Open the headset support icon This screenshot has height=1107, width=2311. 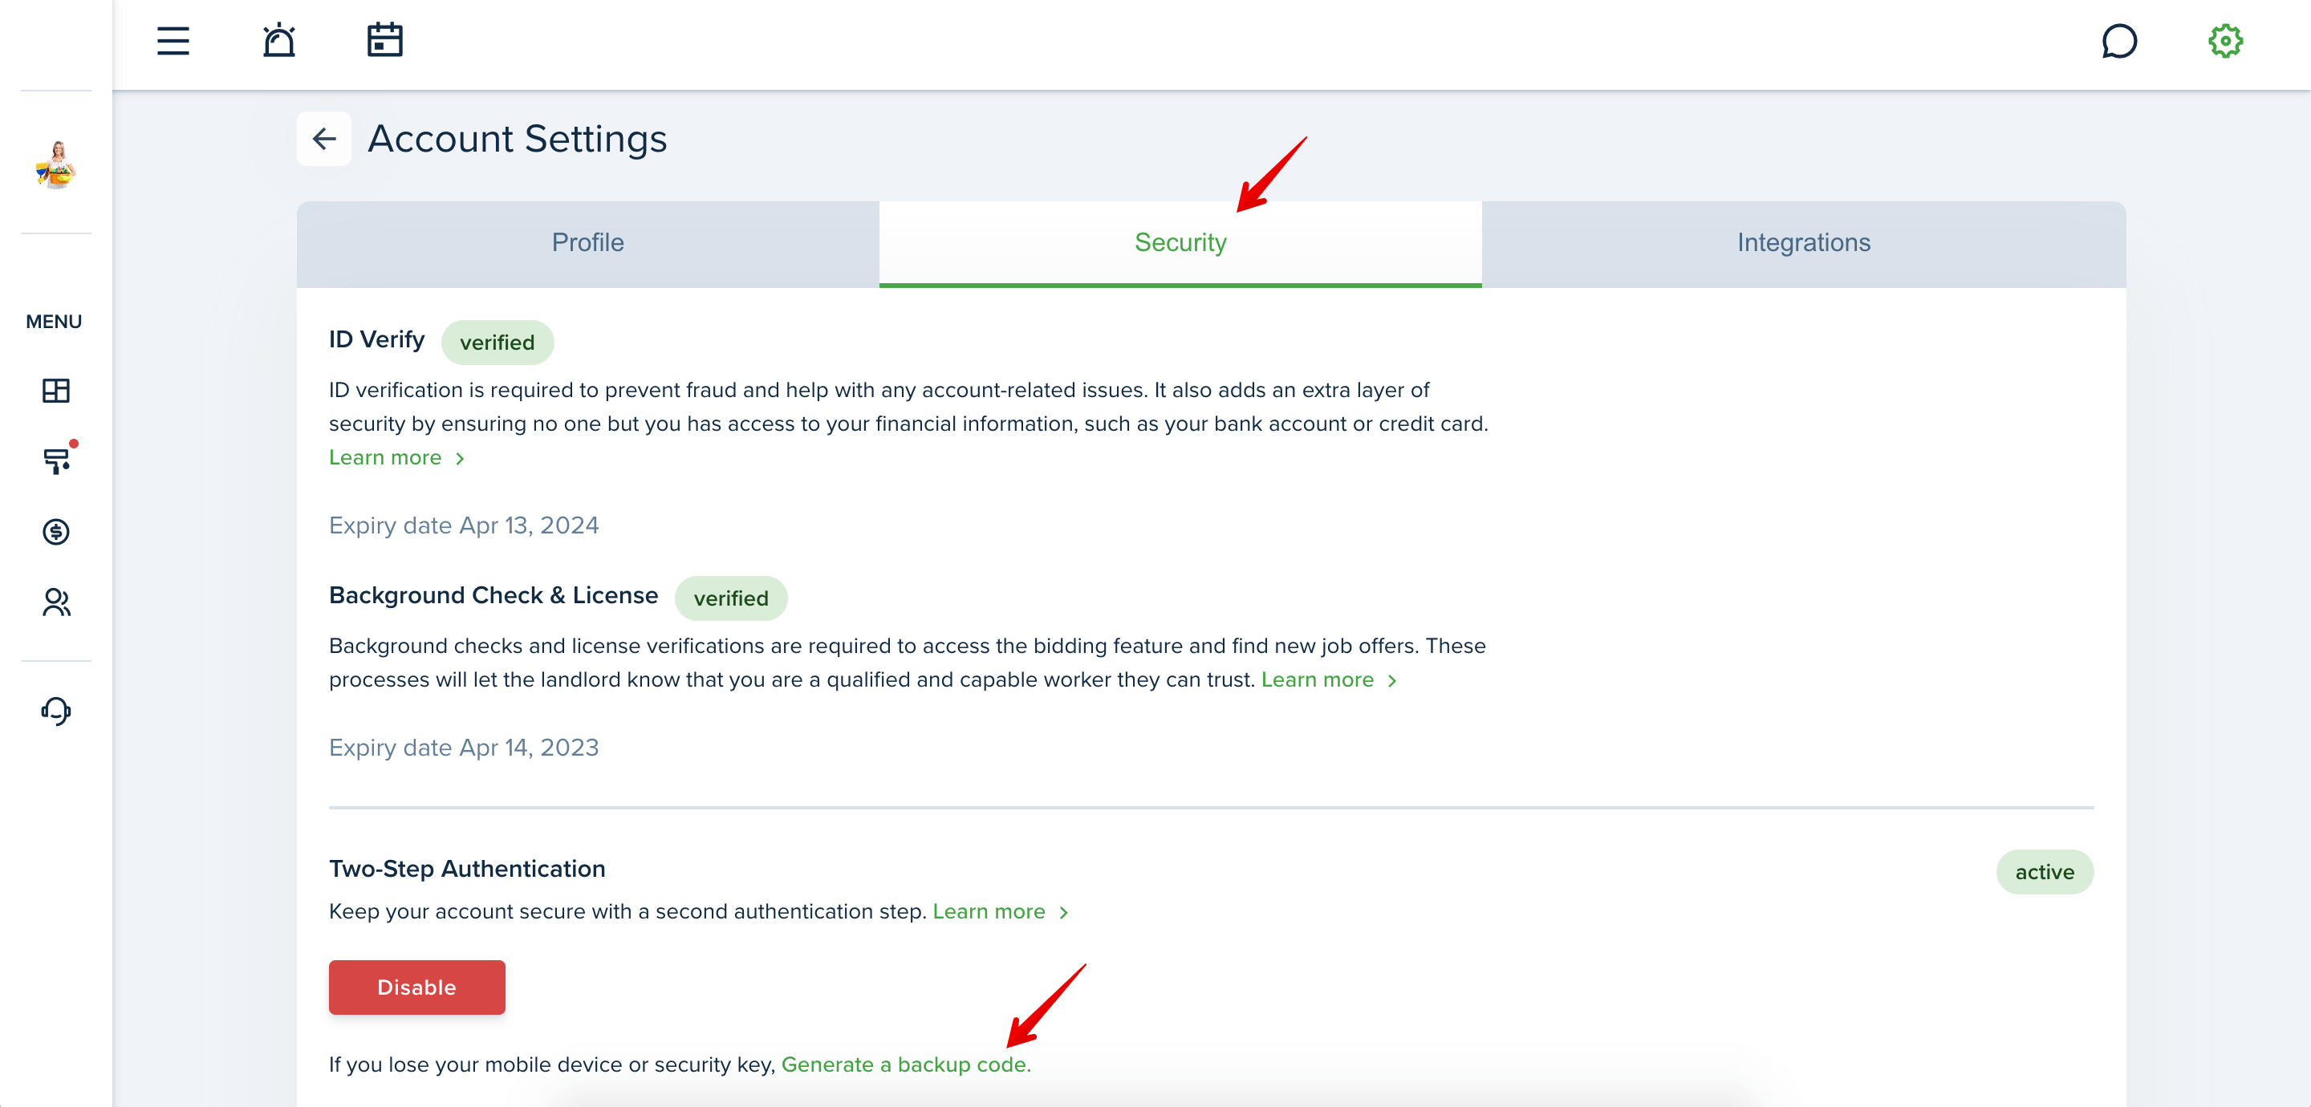(x=55, y=712)
